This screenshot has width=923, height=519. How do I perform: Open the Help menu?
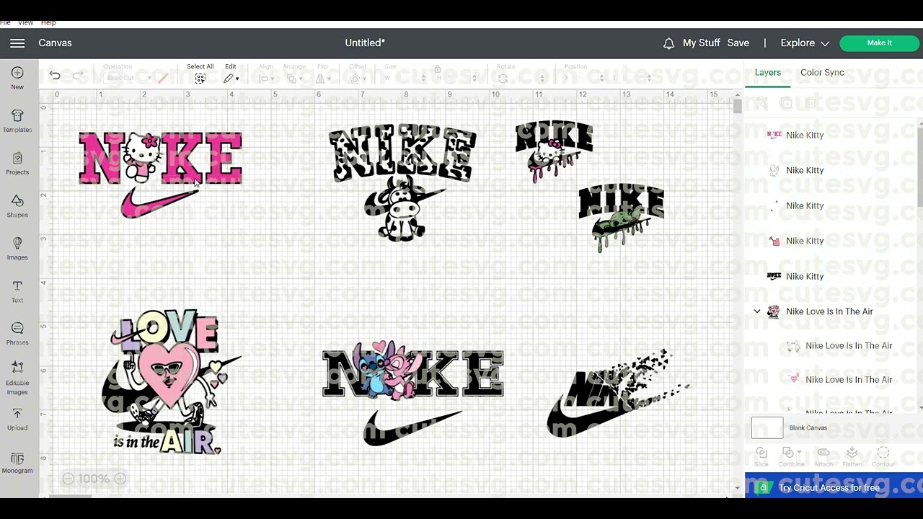(x=48, y=23)
